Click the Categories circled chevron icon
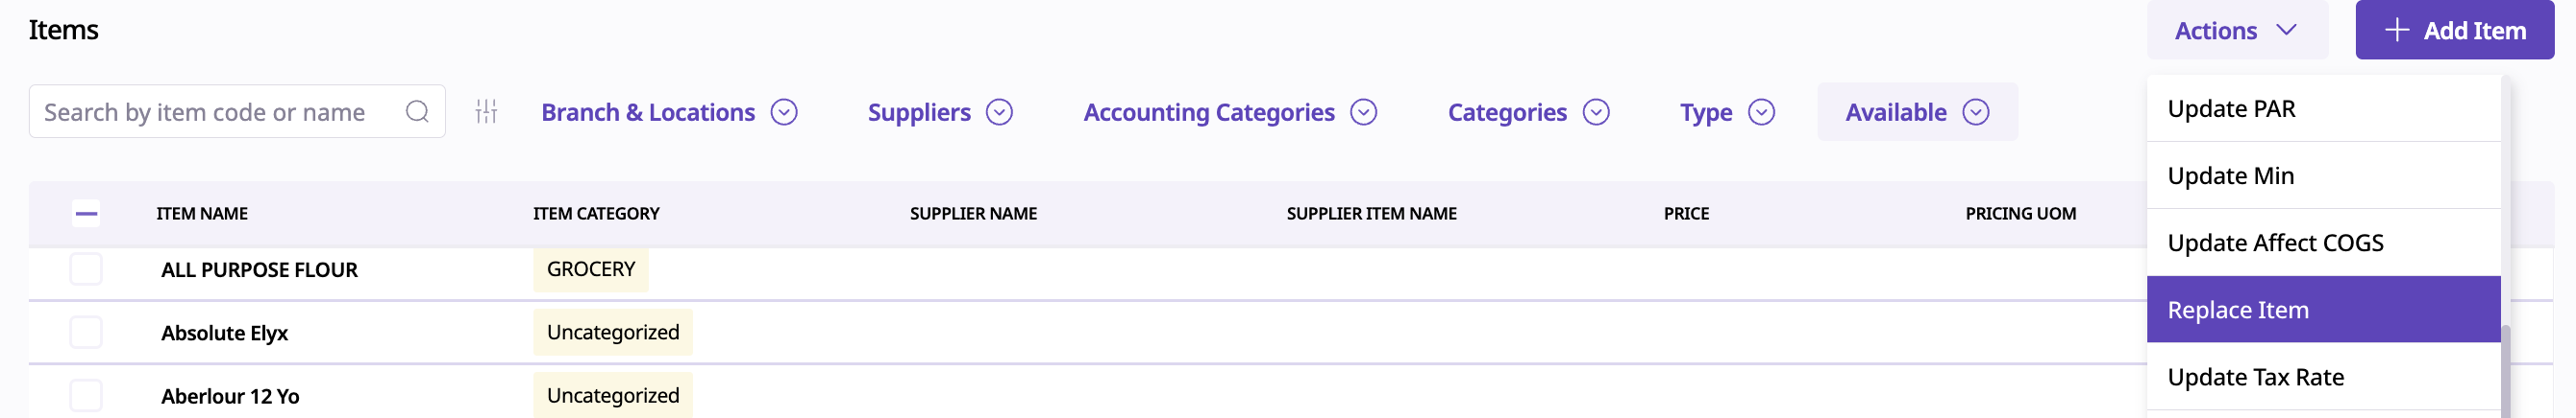Viewport: 2576px width, 418px height. 1596,112
